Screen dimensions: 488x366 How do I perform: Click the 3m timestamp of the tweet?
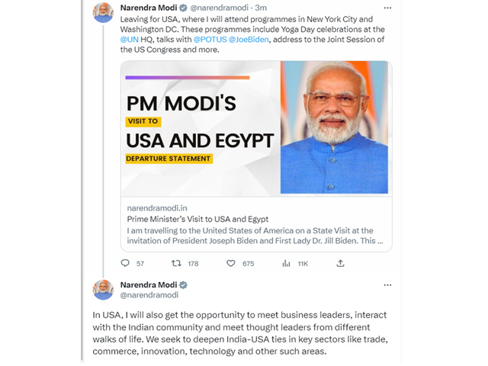(x=271, y=8)
